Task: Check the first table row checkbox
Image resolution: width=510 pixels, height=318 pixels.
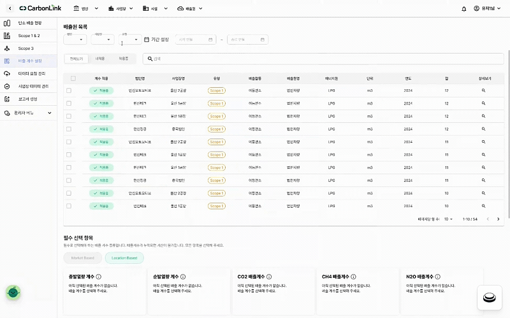Action: point(69,90)
